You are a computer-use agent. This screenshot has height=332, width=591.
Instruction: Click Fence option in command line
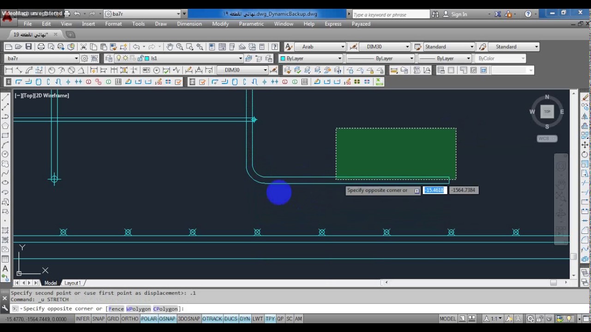point(116,309)
